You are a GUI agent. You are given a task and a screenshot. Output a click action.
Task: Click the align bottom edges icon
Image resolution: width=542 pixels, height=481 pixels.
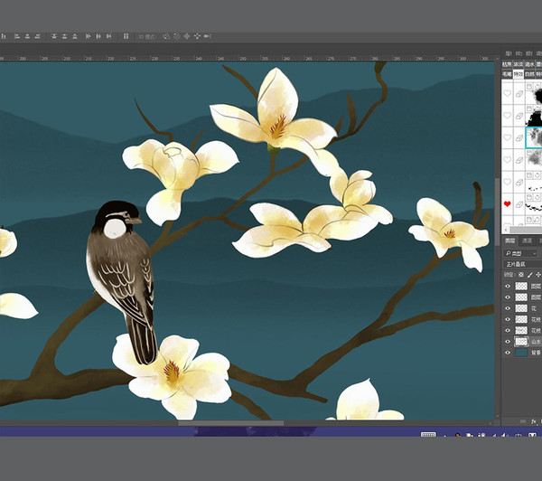click(5, 36)
